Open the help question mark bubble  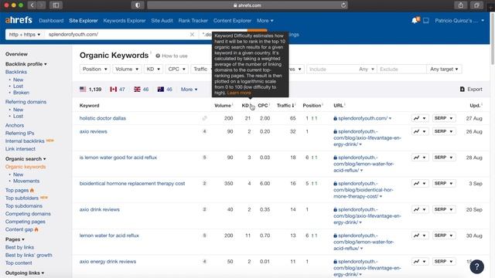click(x=476, y=266)
